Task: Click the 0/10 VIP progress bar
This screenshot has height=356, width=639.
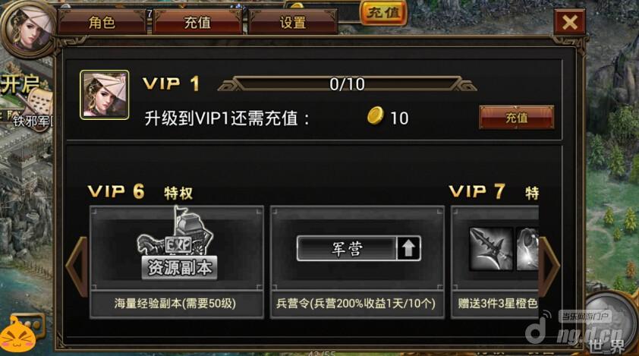Action: tap(347, 84)
